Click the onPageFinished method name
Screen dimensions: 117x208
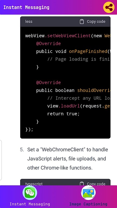(x=88, y=51)
